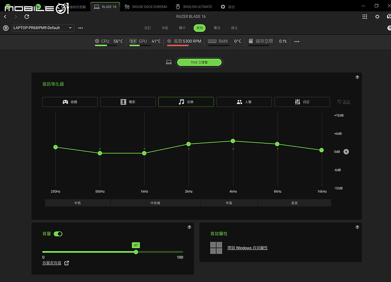Select the Movie equalizer preset with film icon
Image resolution: width=391 pixels, height=282 pixels.
(x=128, y=102)
